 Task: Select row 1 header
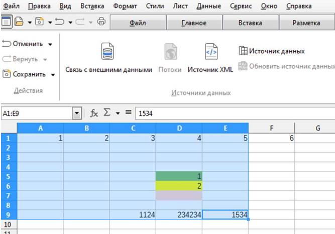coord(9,138)
